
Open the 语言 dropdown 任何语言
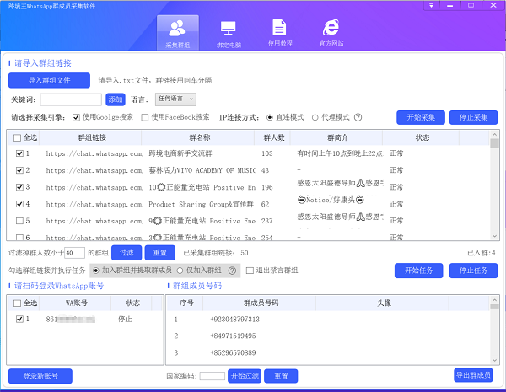coord(175,99)
